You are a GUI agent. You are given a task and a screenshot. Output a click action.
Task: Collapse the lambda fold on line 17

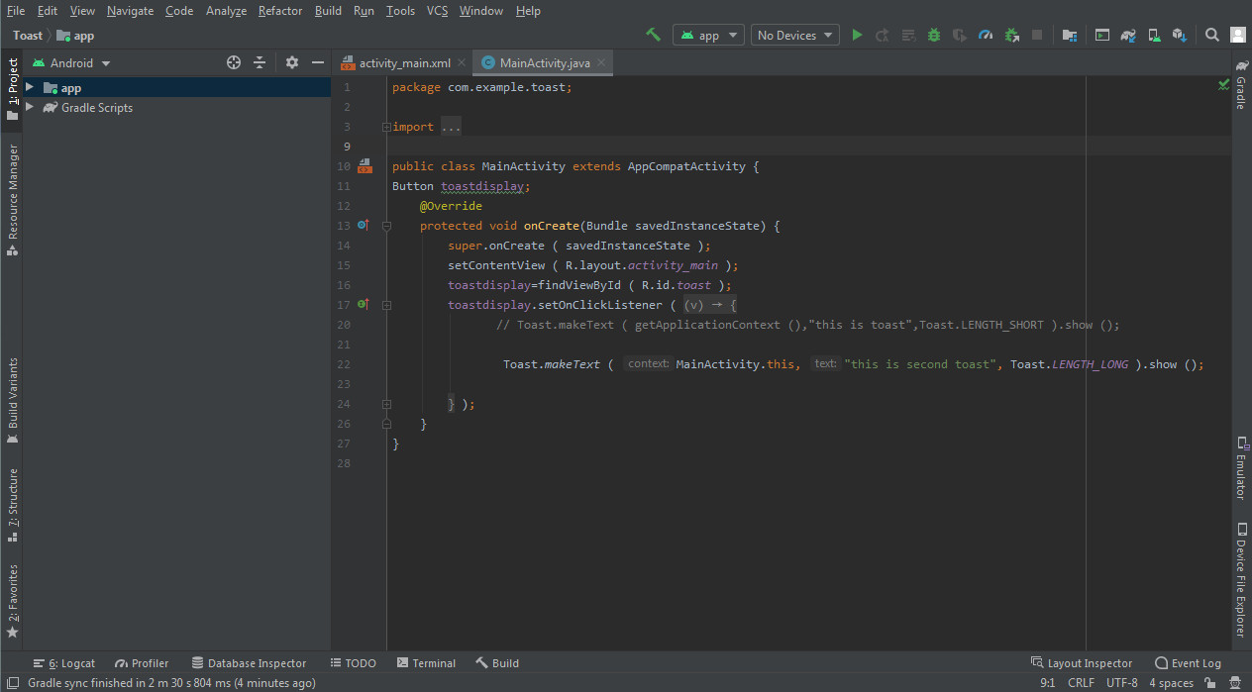[386, 305]
